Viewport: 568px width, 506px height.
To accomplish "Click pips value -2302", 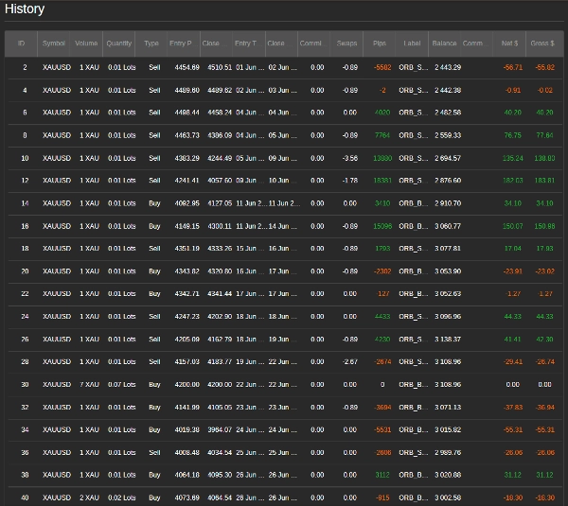I will (382, 271).
